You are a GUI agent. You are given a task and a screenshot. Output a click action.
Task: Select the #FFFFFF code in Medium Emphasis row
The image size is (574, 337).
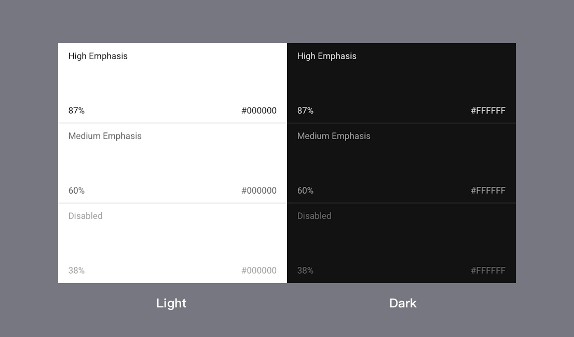[488, 191]
